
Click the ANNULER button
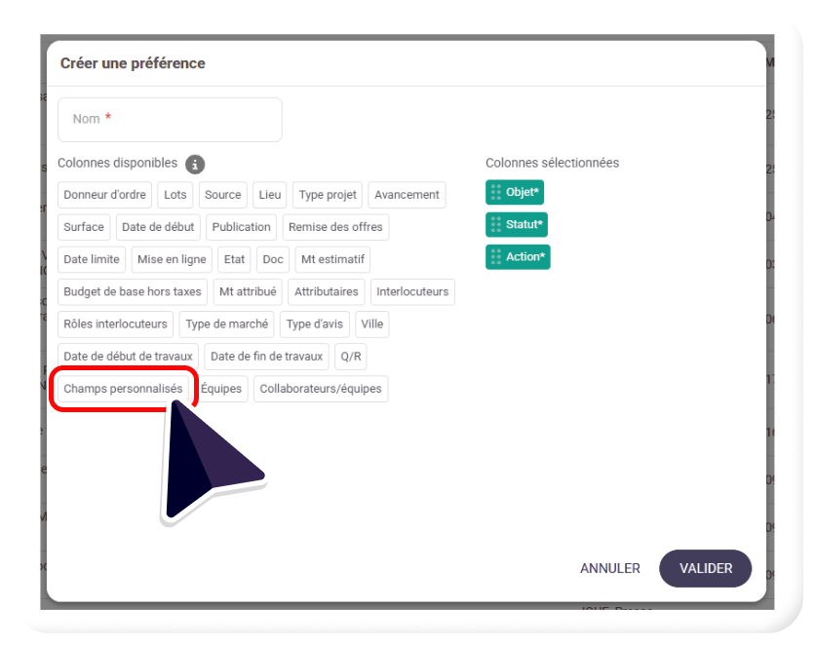click(x=609, y=568)
